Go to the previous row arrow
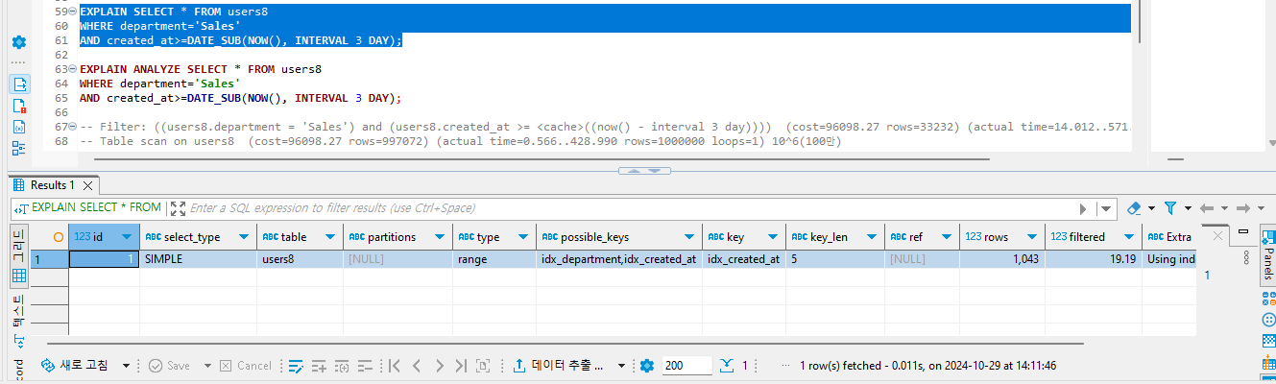Image resolution: width=1276 pixels, height=384 pixels. click(417, 366)
